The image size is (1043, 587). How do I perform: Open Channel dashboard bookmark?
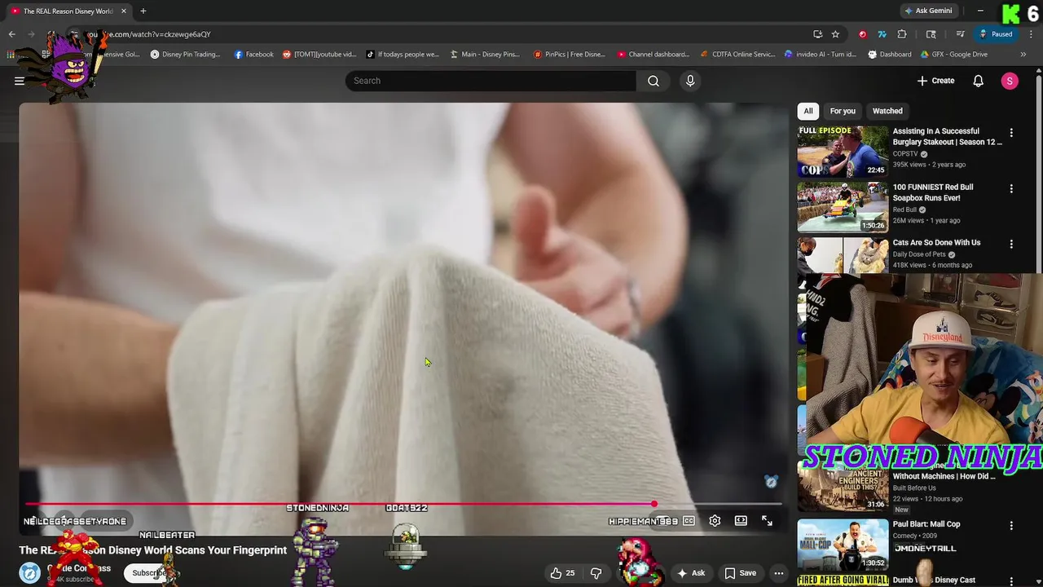[654, 55]
